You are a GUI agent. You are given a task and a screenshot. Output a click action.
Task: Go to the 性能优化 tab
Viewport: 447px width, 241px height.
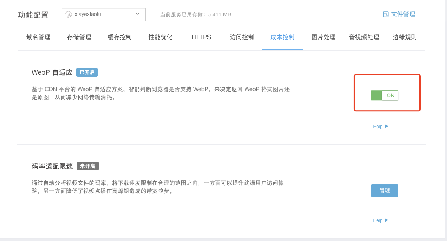[x=160, y=37]
